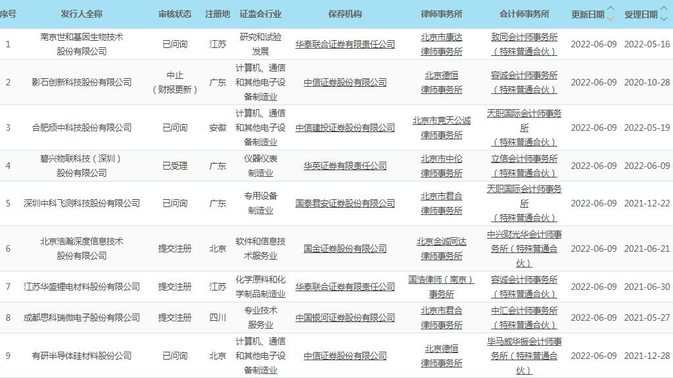Select issuer 影石创新科技股份有限公司

pos(81,83)
